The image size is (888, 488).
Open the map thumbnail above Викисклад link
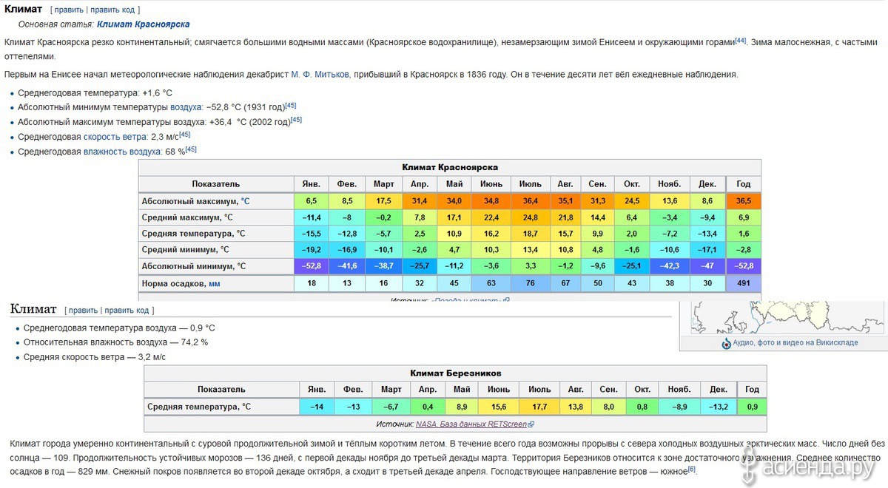[787, 317]
